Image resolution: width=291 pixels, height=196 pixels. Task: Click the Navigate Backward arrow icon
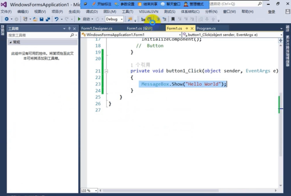pyautogui.click(x=7, y=19)
